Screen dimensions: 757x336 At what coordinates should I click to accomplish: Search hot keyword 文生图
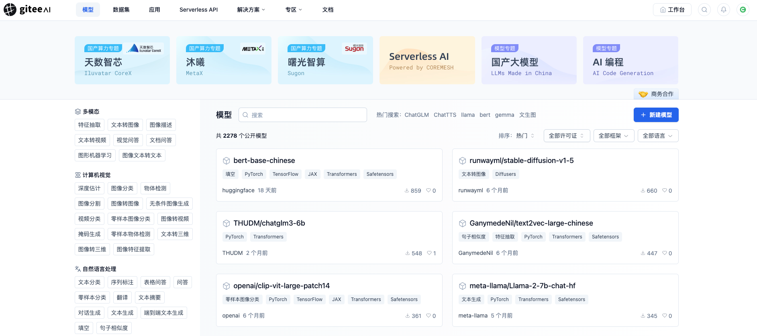[528, 115]
